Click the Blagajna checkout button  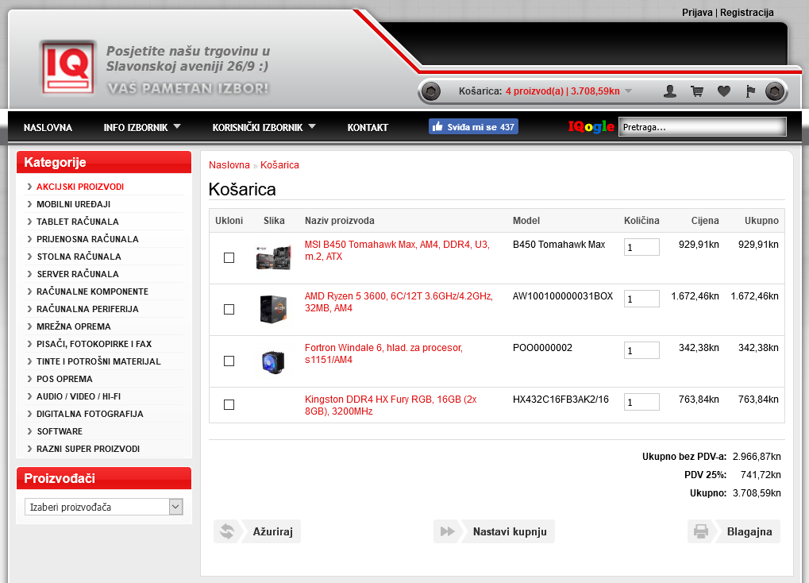pos(734,531)
